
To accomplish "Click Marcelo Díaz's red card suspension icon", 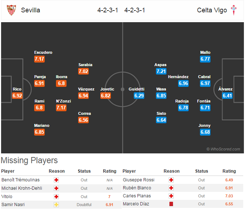I will click(x=171, y=204).
